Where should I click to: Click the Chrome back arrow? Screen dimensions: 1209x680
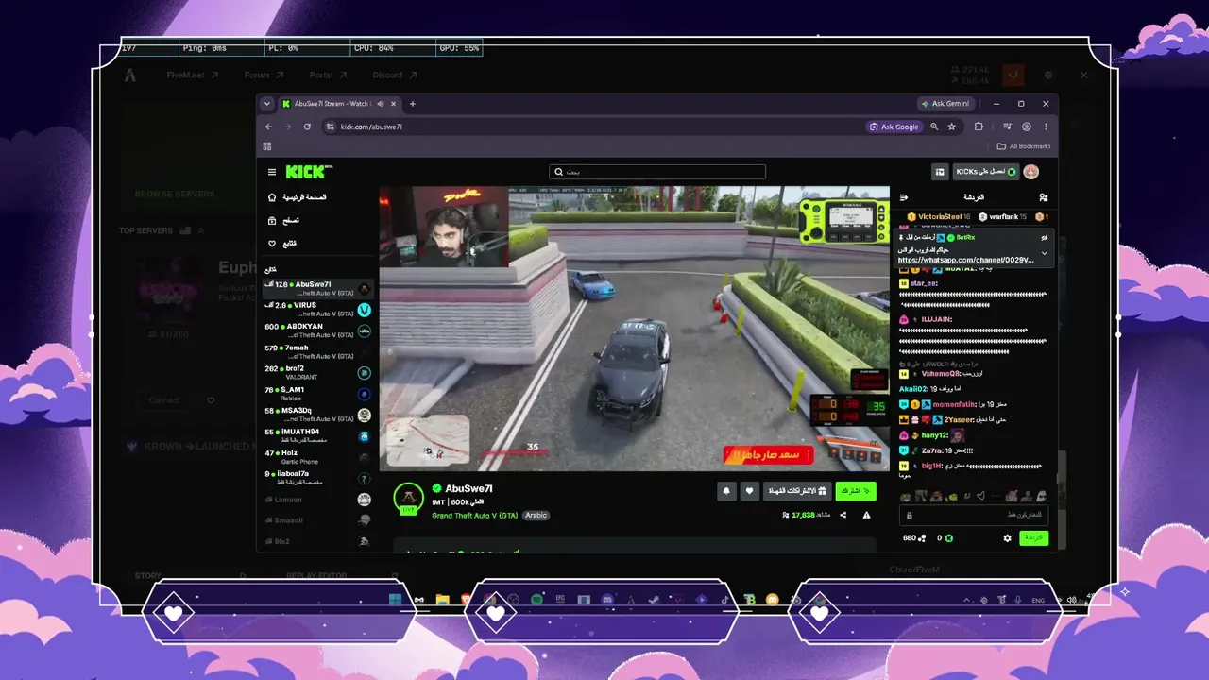[268, 127]
